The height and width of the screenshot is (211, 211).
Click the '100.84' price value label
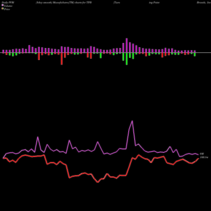[x=204, y=157]
